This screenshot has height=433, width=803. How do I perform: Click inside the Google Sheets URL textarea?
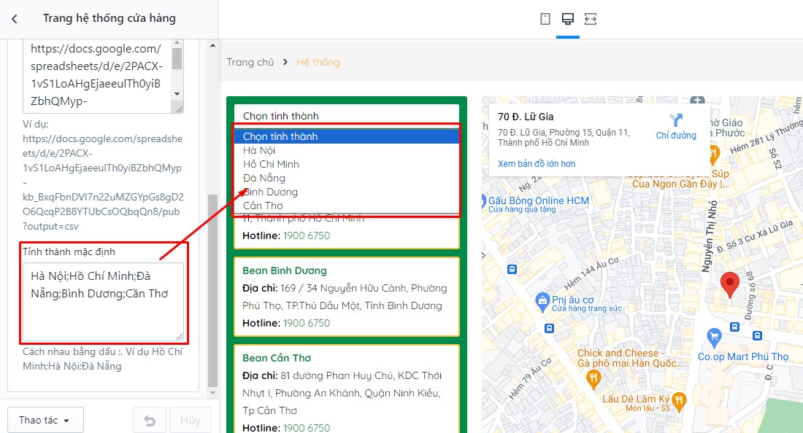pos(97,76)
